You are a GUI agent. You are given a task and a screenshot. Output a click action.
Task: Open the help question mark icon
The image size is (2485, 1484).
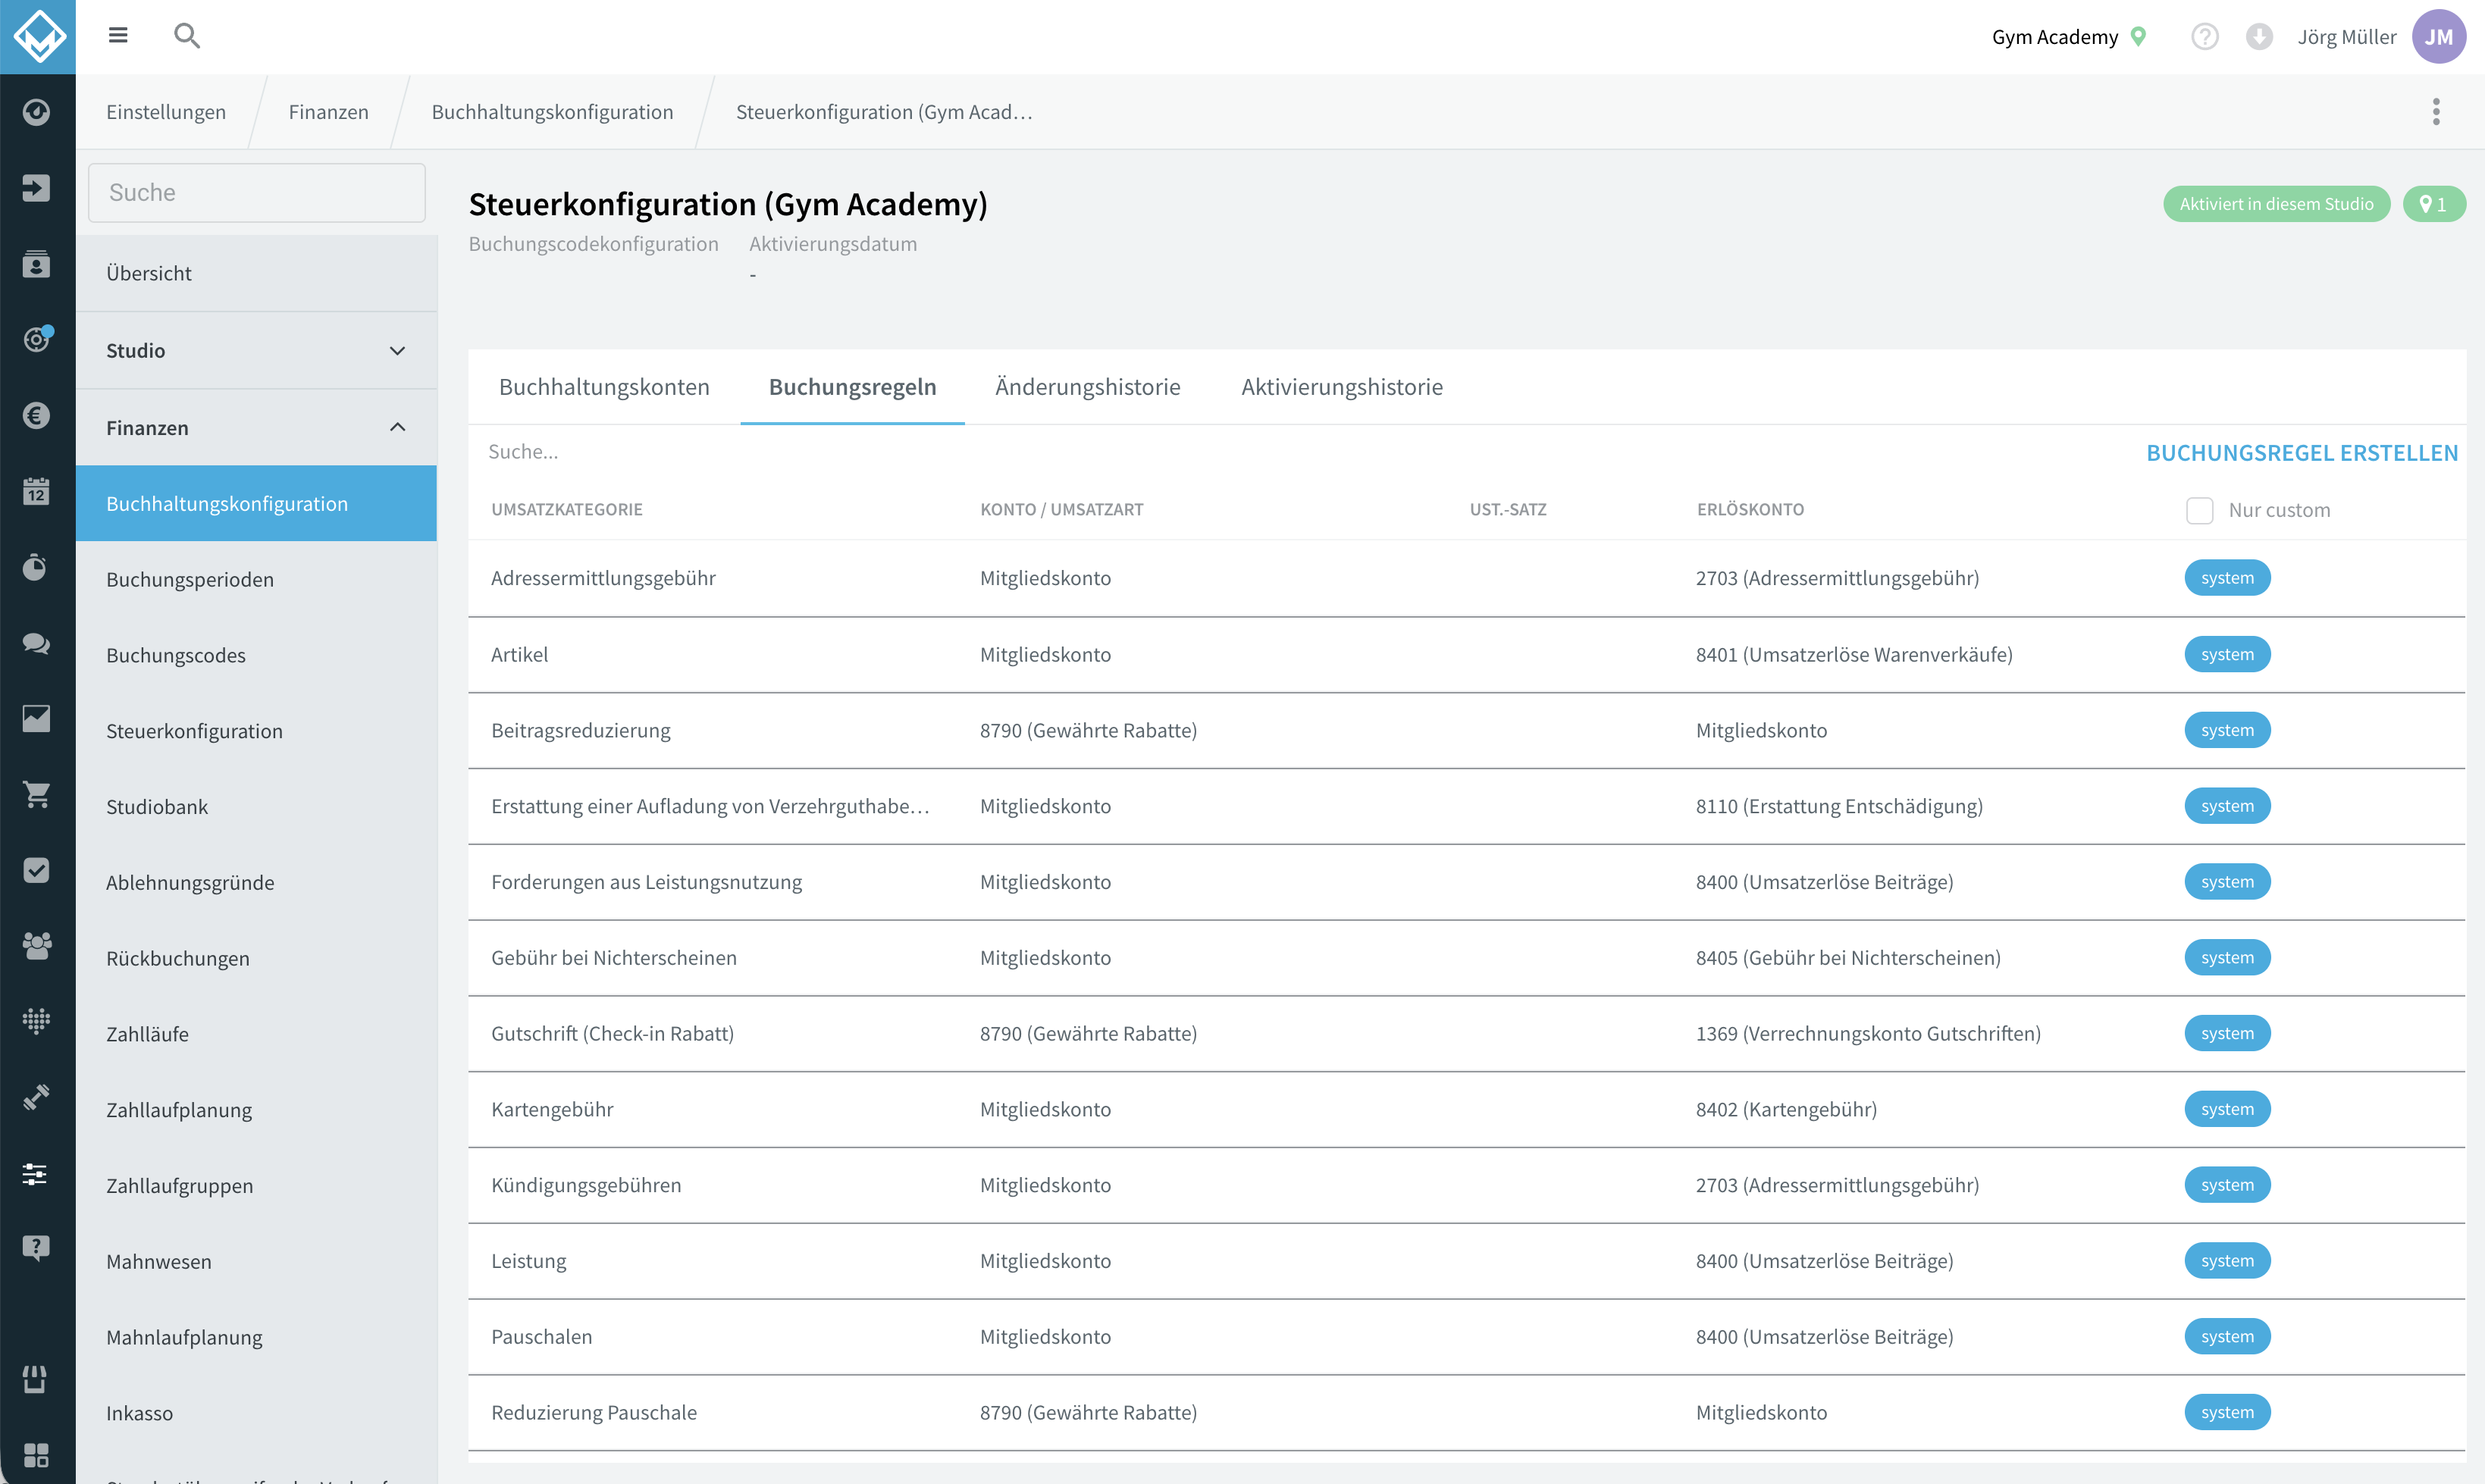tap(2205, 37)
